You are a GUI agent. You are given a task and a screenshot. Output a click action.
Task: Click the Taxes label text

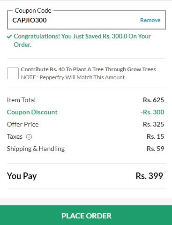coord(15,136)
